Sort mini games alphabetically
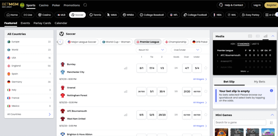Screen dimensions: 278x136 tap(271, 123)
